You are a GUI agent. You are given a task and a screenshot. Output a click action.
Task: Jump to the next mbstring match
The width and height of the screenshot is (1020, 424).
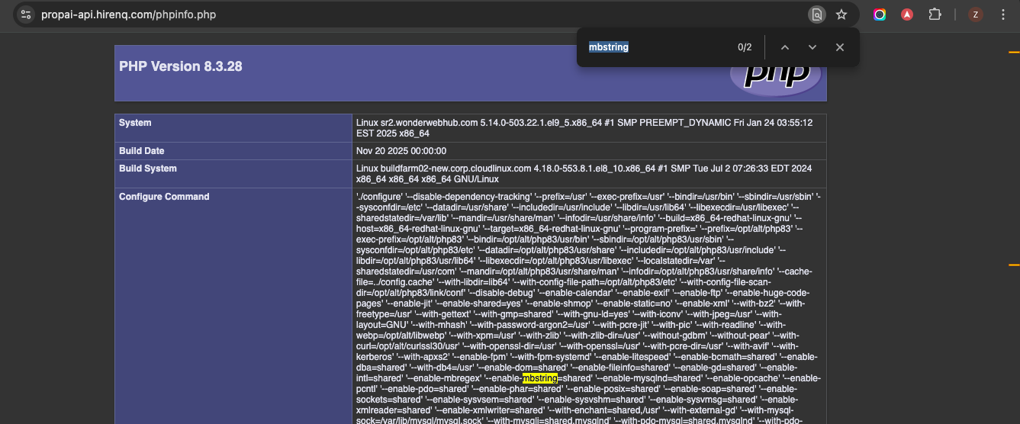812,47
